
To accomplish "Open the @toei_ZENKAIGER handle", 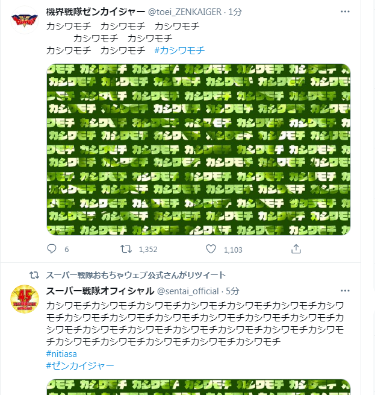I will pos(185,12).
